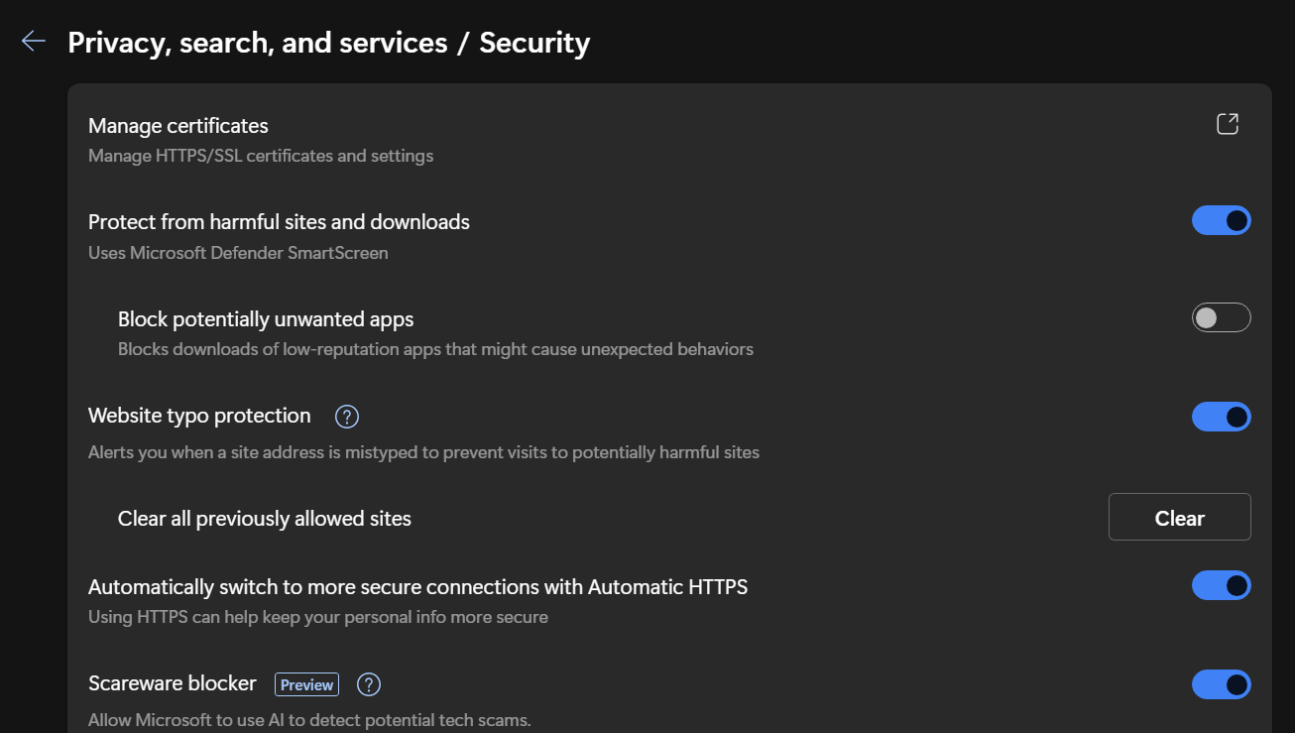
Task: Click Clear all previously allowed sites text
Action: coord(264,519)
